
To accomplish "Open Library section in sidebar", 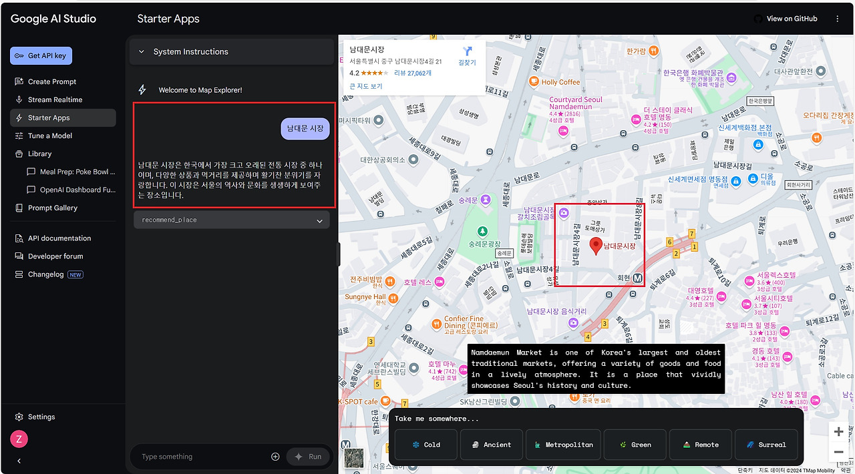I will pos(39,154).
